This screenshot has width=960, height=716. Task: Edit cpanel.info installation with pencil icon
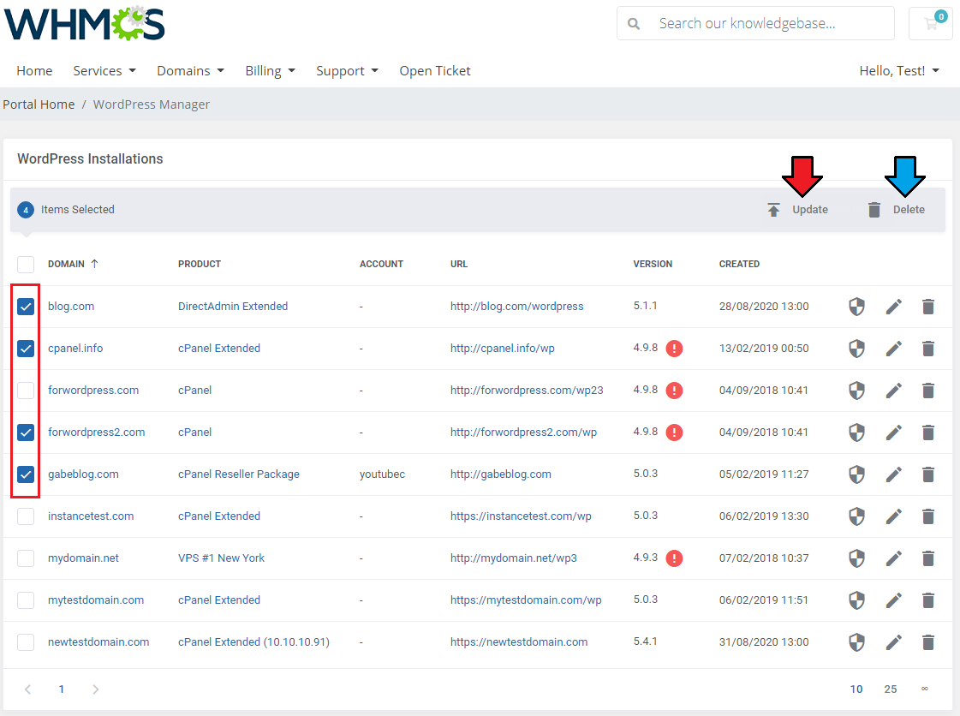coord(894,349)
